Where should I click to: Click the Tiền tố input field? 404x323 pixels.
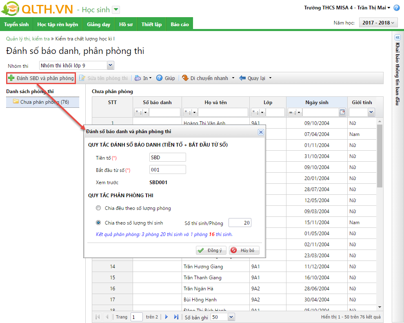point(167,157)
